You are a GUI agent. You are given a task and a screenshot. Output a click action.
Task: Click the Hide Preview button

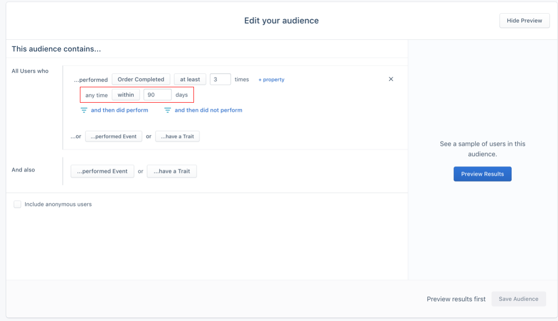(524, 21)
